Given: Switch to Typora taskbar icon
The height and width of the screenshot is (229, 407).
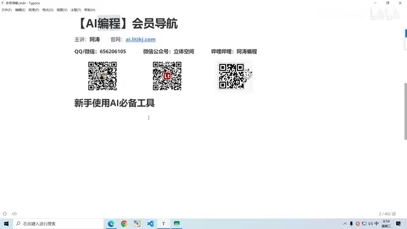Looking at the screenshot, I should [x=163, y=223].
